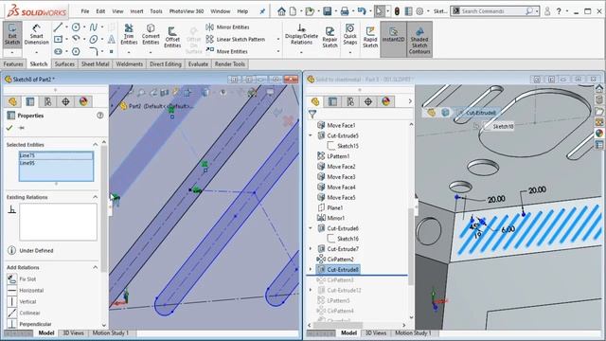The height and width of the screenshot is (341, 606).
Task: Click the Options gear icon
Action: [419, 11]
